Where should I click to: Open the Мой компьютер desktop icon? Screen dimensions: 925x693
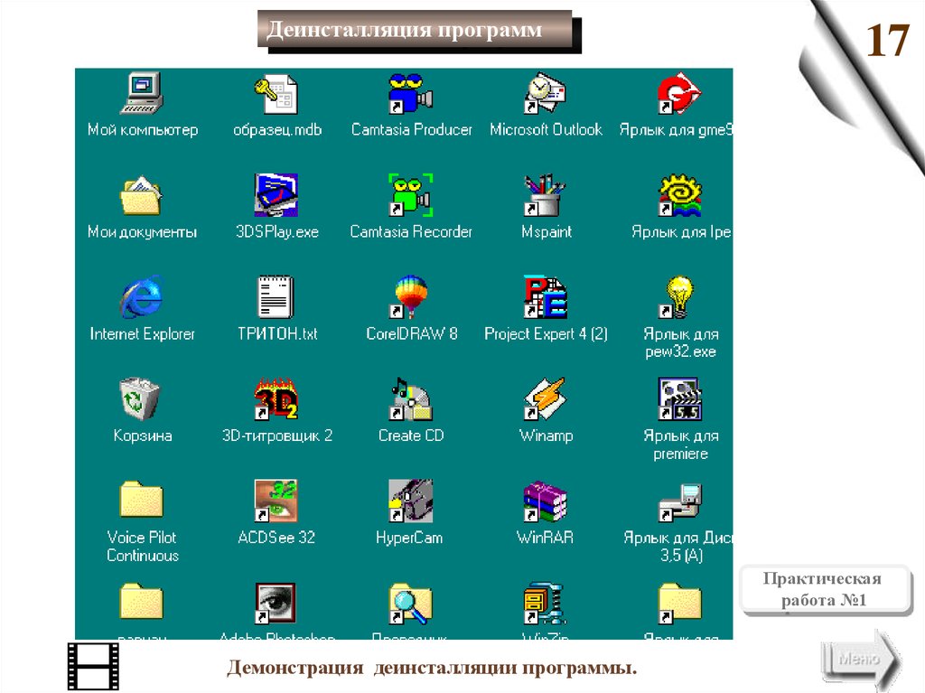(142, 94)
